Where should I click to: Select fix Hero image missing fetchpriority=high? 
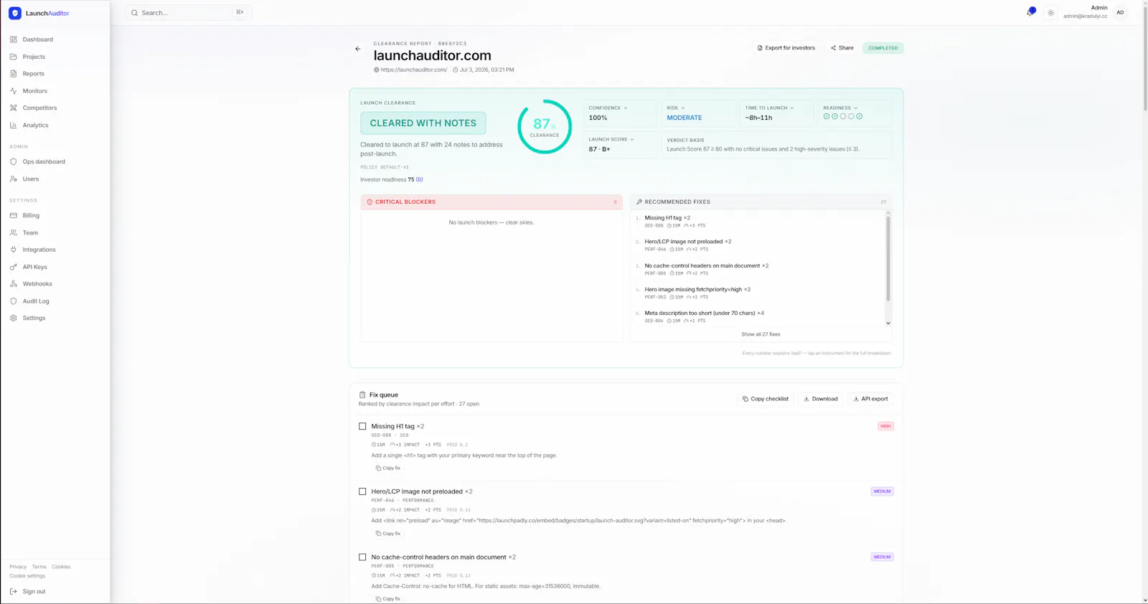pyautogui.click(x=758, y=293)
